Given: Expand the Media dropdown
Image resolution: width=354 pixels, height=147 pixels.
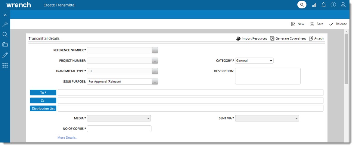Looking at the screenshot, I should (x=119, y=118).
